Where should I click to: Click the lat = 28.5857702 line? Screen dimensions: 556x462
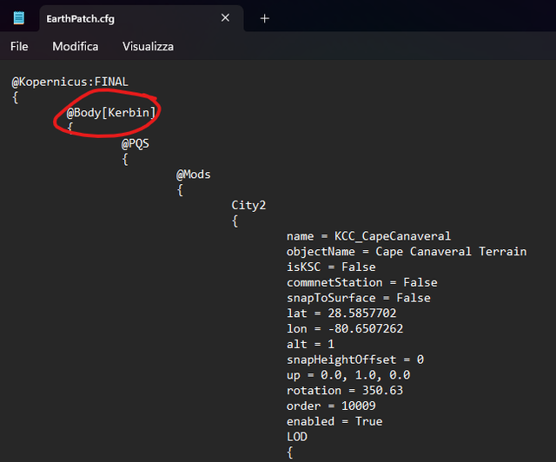coord(341,313)
